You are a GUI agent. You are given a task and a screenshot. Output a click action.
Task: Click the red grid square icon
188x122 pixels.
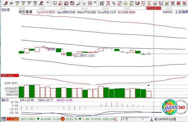(x=90, y=3)
